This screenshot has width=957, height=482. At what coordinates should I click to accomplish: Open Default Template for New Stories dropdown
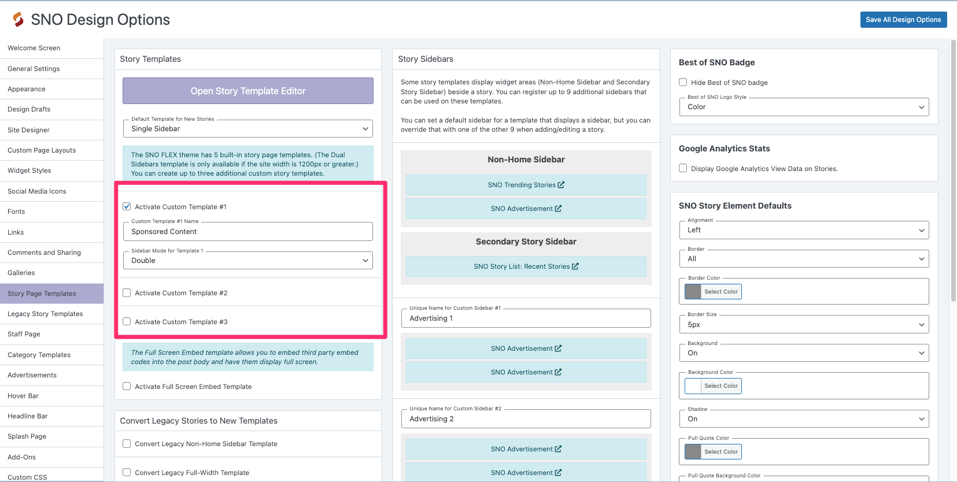pos(248,128)
